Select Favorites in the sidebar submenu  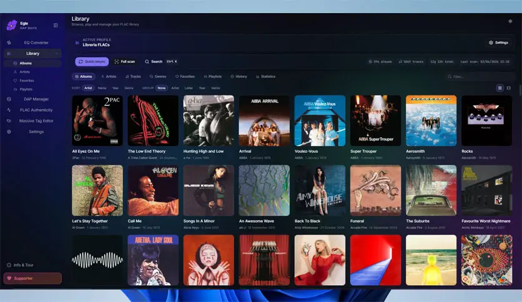click(x=32, y=80)
